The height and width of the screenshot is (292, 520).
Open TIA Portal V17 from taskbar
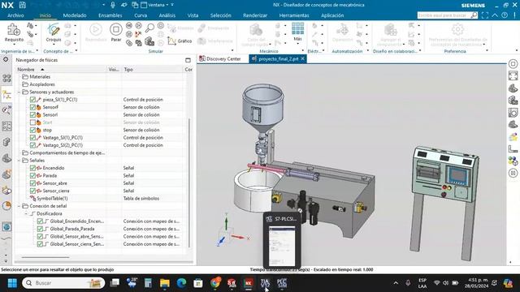(x=265, y=283)
